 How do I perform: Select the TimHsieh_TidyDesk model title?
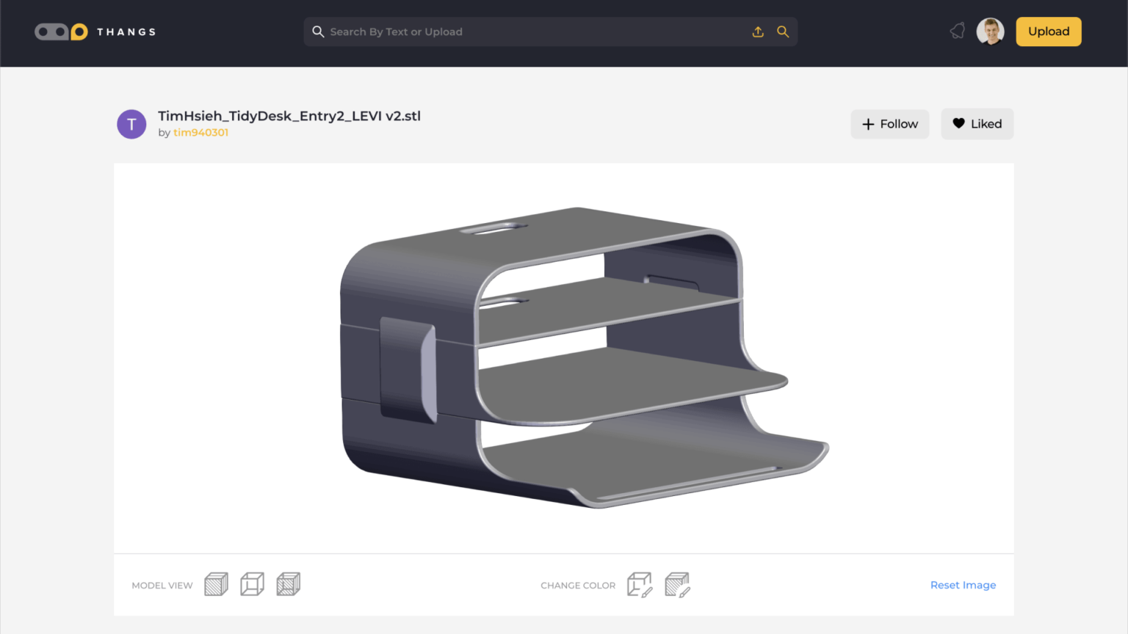coord(289,116)
